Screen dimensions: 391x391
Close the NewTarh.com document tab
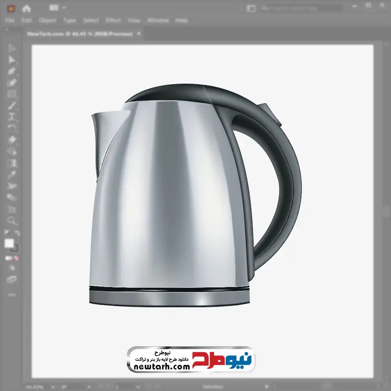pyautogui.click(x=138, y=34)
